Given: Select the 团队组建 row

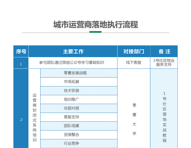Looking at the screenshot, I should (79, 126).
